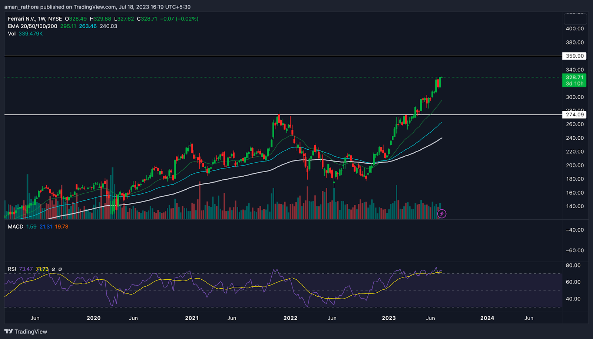The image size is (593, 339).
Task: Click the publisher text aman_rathore at top
Action: pyautogui.click(x=21, y=7)
